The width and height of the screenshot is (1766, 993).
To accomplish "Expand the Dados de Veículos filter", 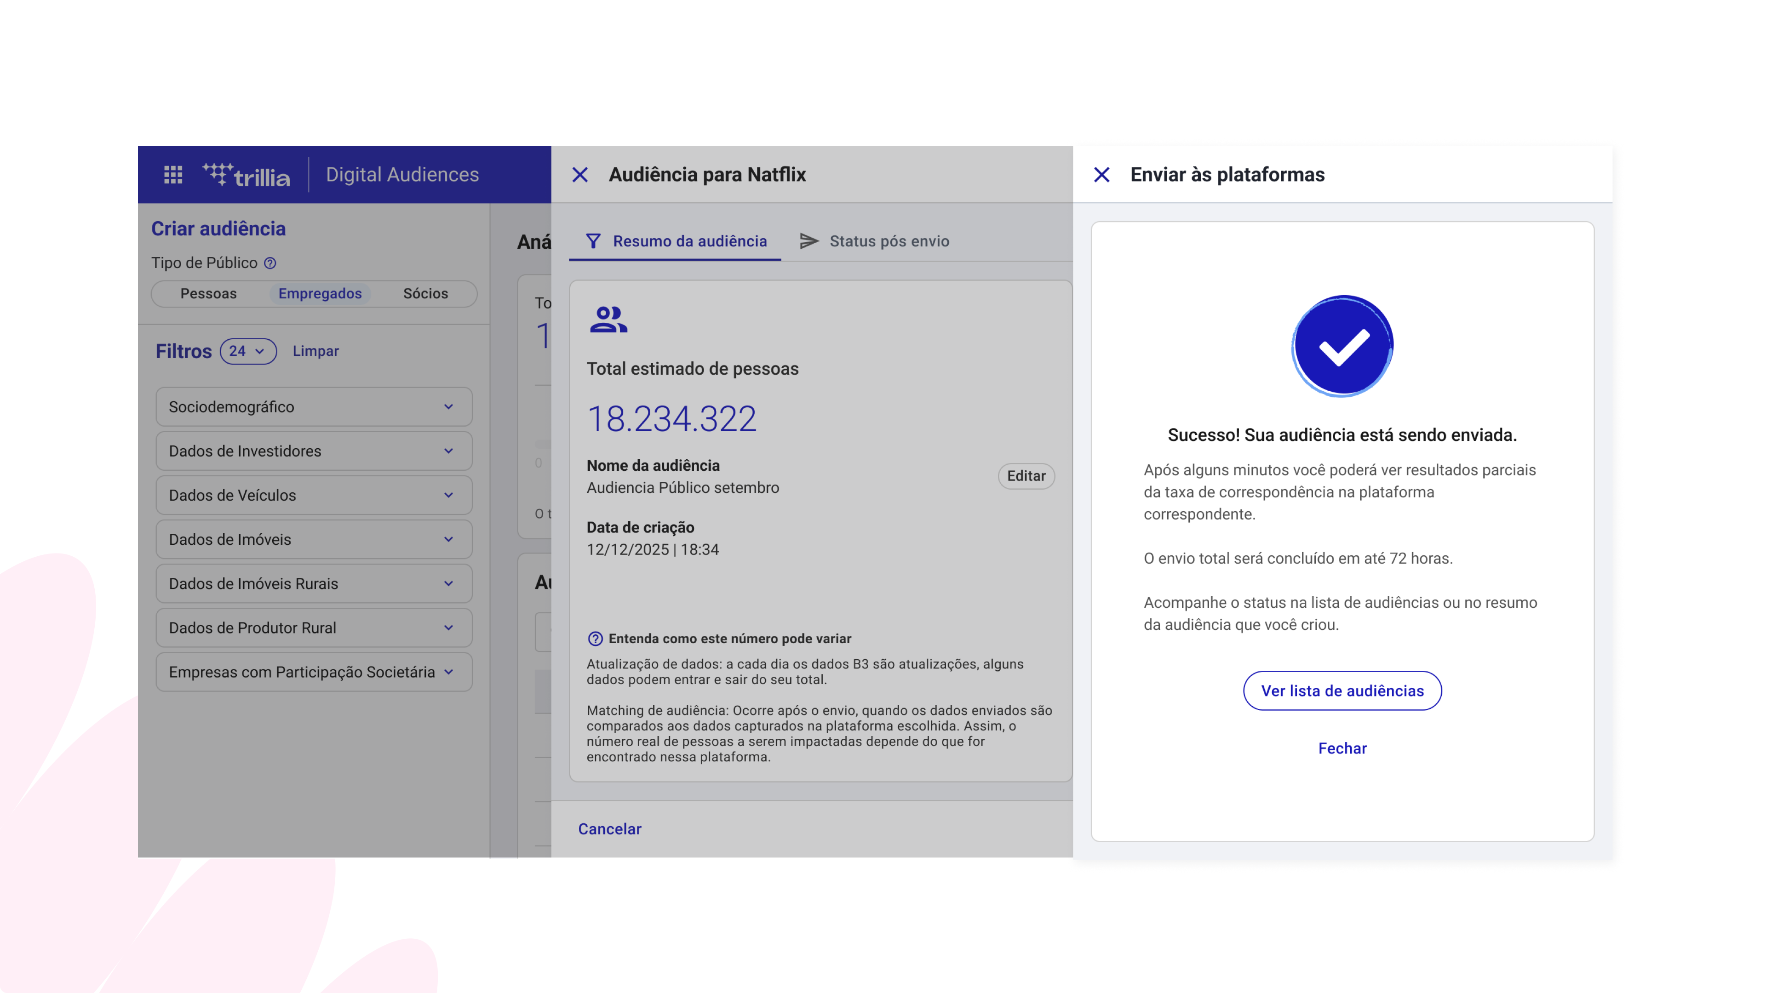I will (x=314, y=496).
